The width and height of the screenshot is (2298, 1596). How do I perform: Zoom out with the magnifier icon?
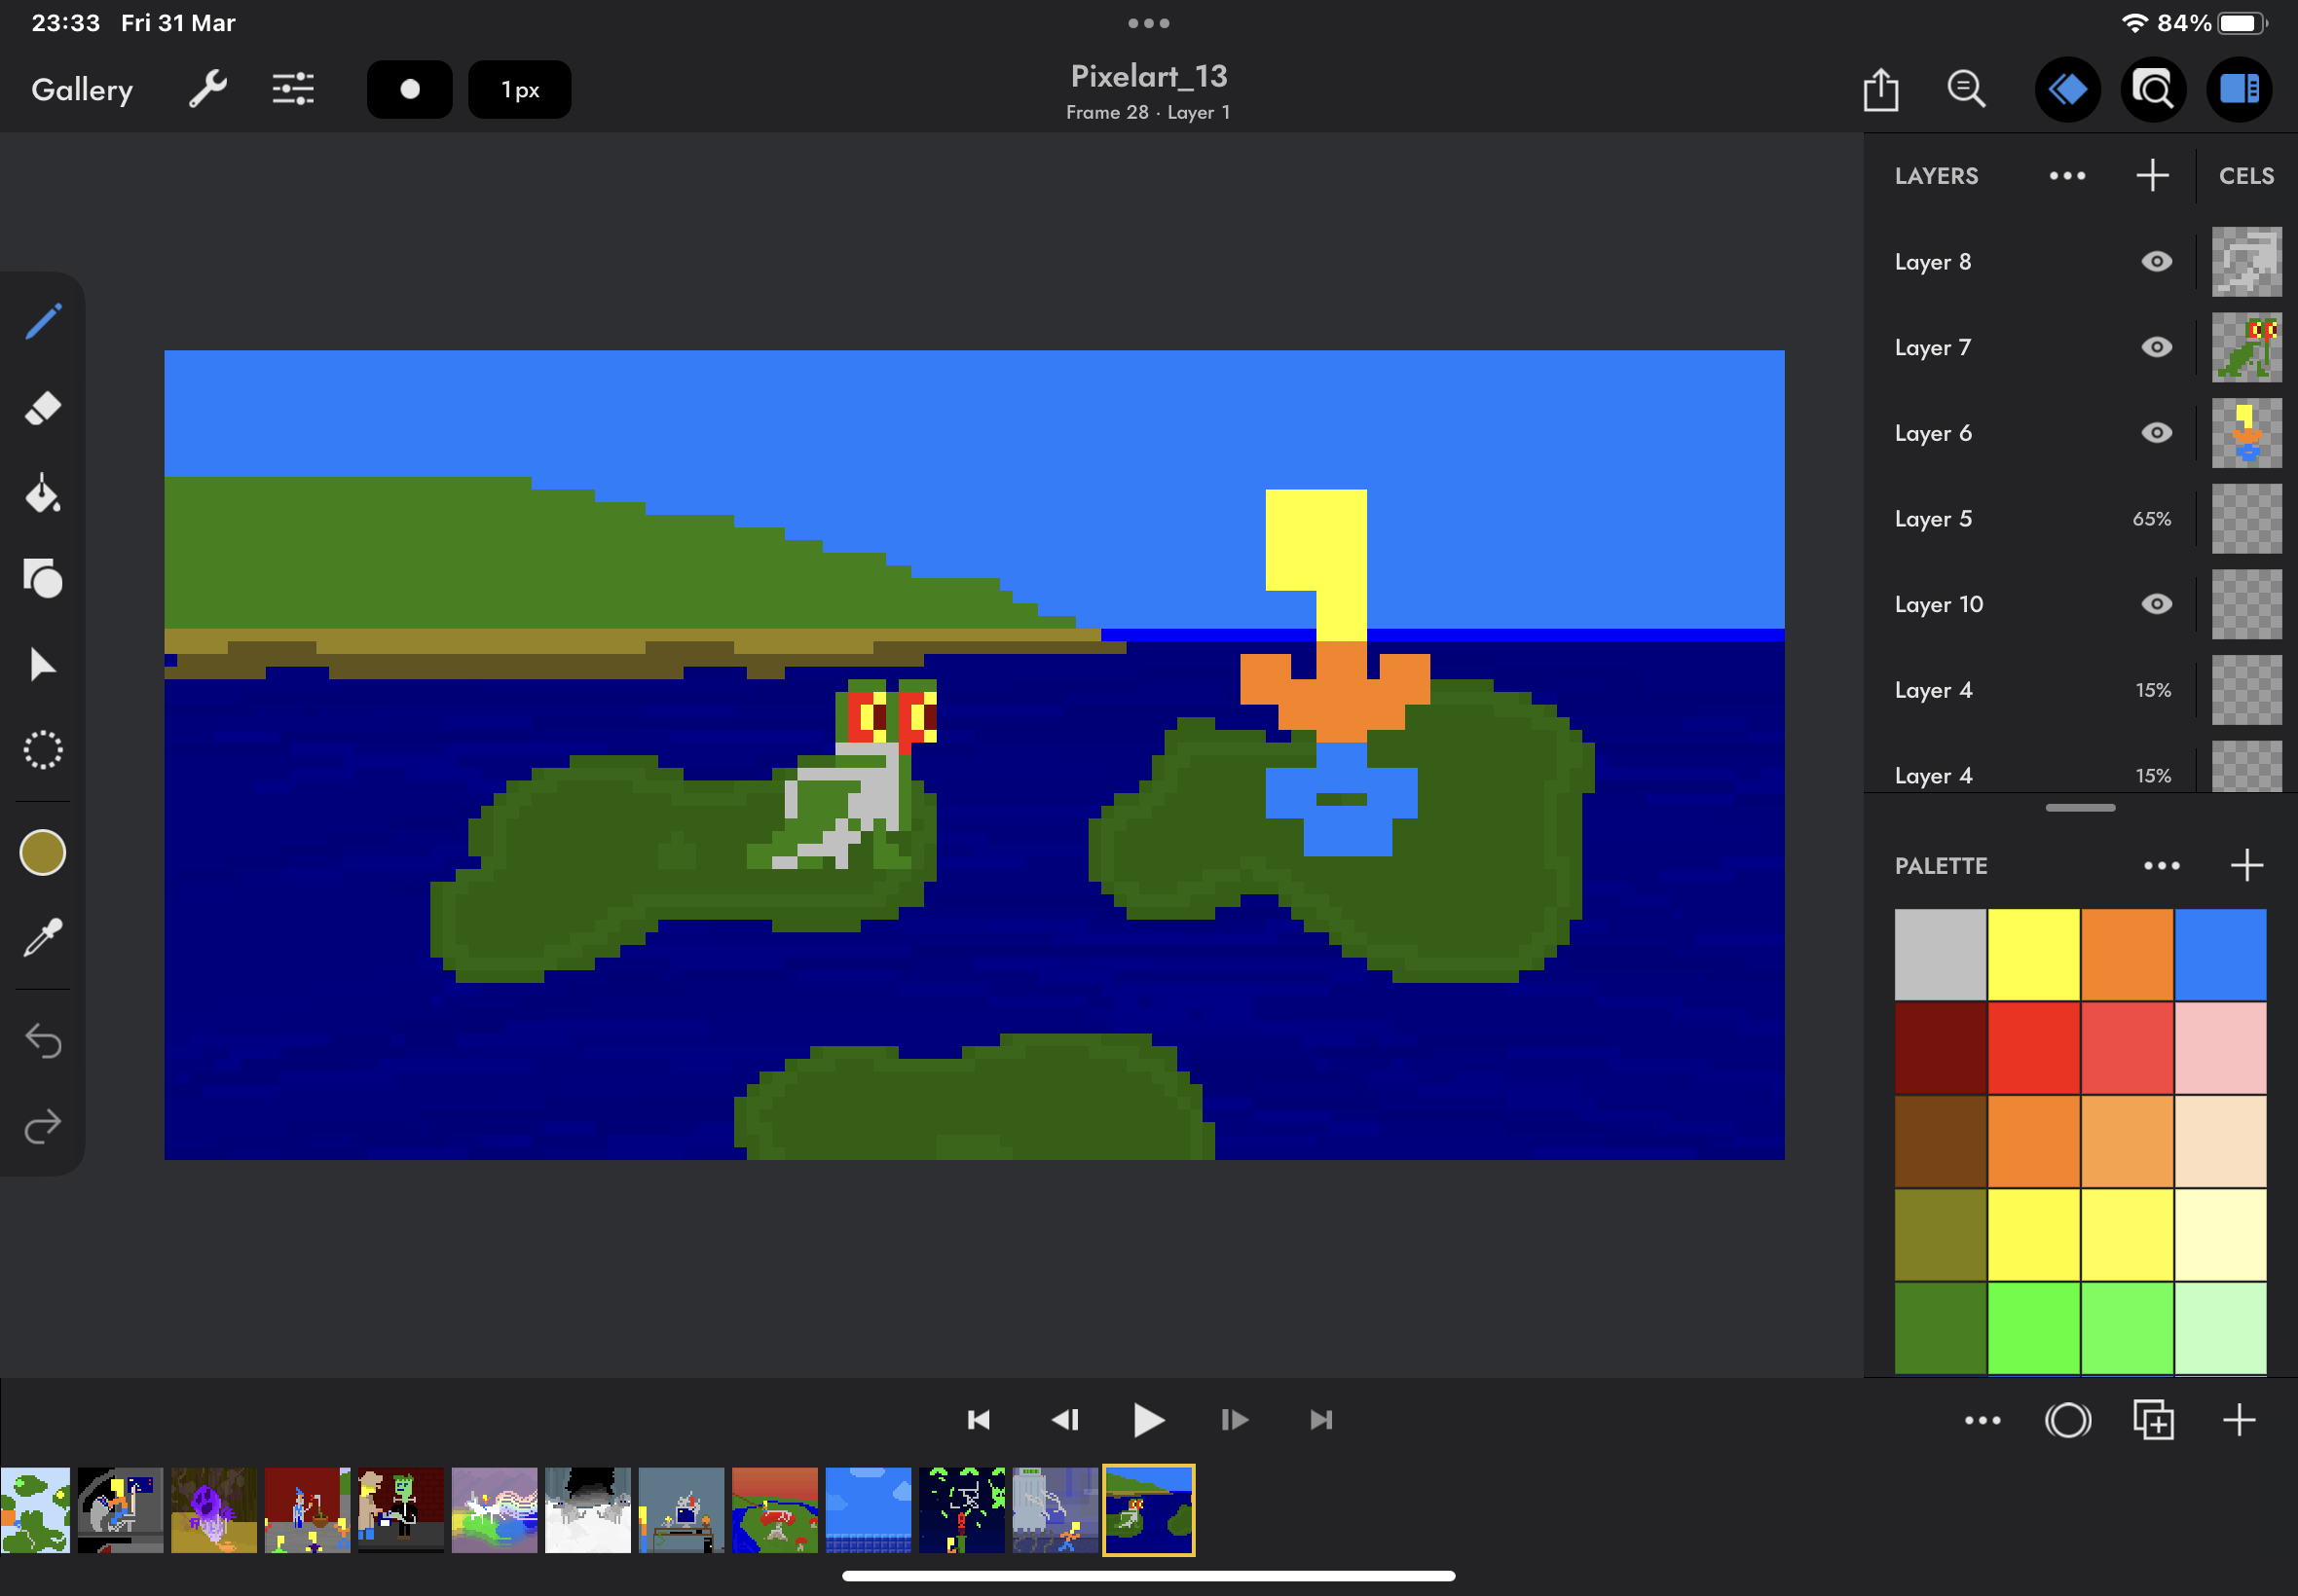(1966, 90)
